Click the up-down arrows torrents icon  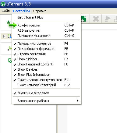point(9,36)
